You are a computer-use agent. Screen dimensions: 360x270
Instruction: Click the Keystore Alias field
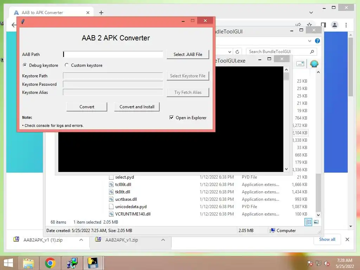[x=113, y=92]
